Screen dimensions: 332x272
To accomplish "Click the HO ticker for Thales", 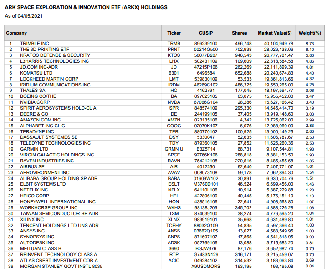I will [x=174, y=91].
